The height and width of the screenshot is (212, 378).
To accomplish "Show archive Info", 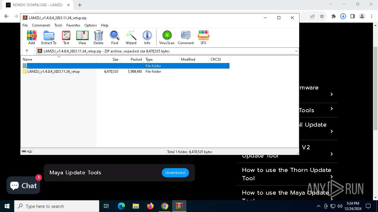I will (x=147, y=37).
